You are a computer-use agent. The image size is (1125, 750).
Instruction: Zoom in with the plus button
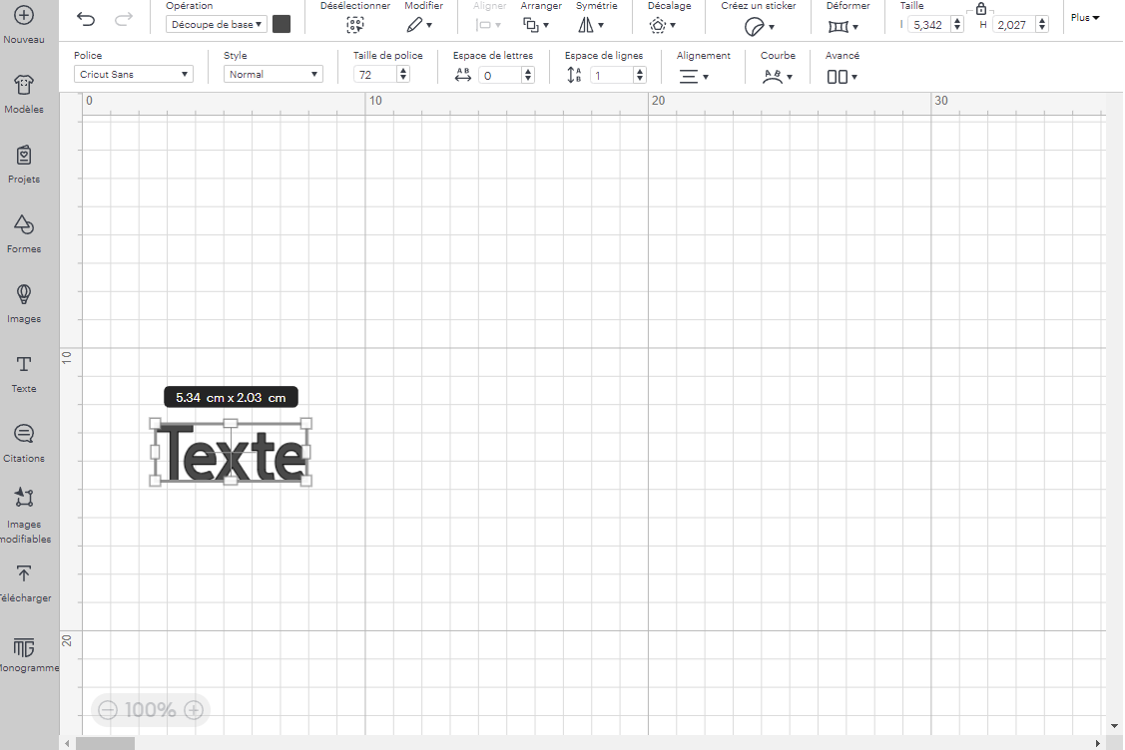coord(195,710)
